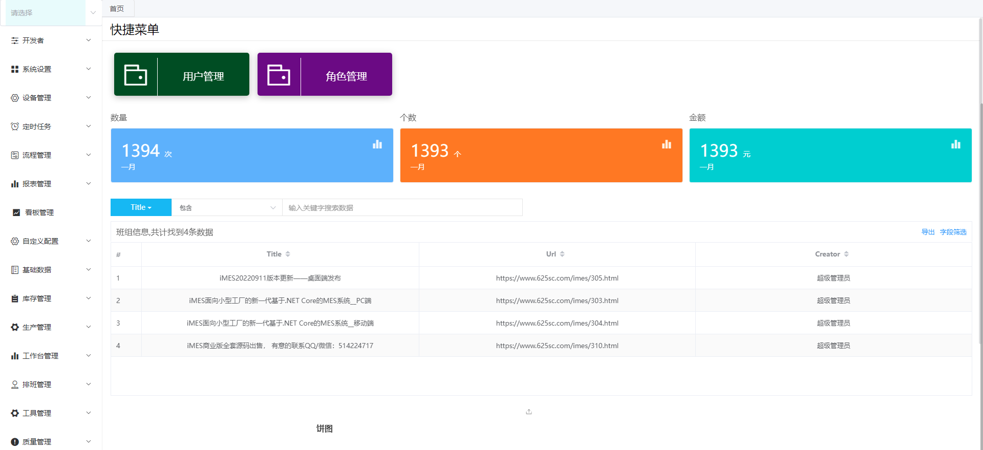The height and width of the screenshot is (450, 983).
Task: Open the Title field selector dropdown
Action: pos(141,207)
